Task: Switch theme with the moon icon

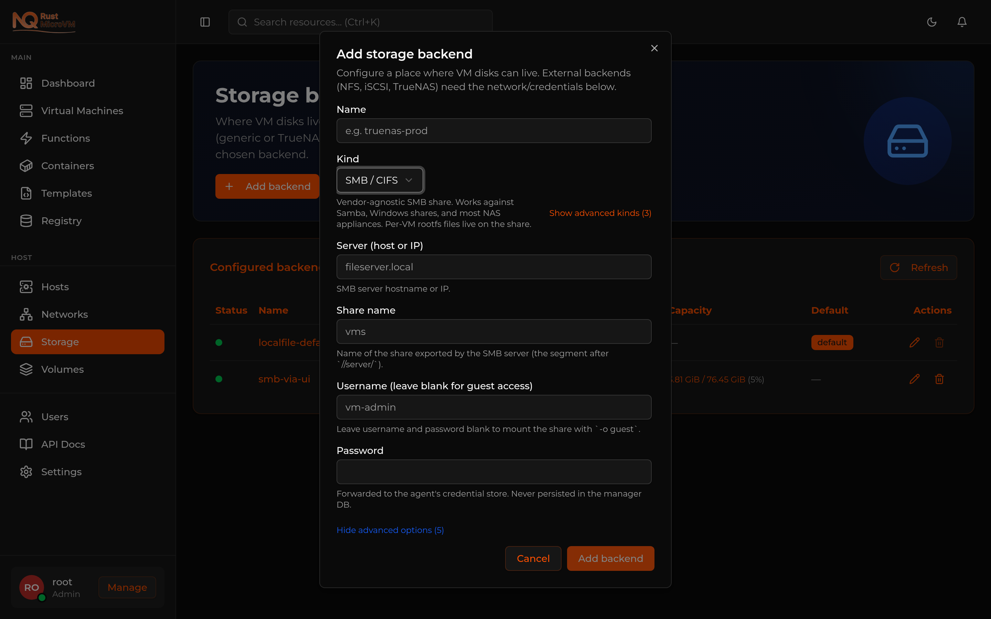Action: pyautogui.click(x=931, y=22)
